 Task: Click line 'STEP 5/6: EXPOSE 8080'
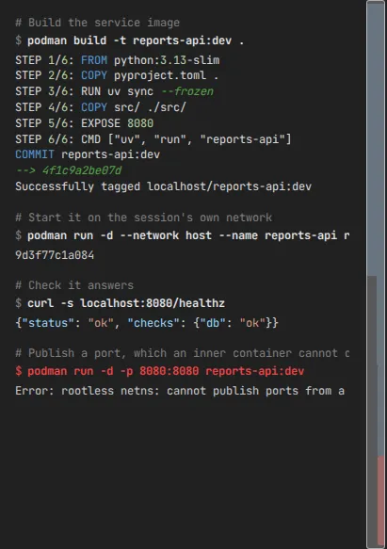coord(85,123)
